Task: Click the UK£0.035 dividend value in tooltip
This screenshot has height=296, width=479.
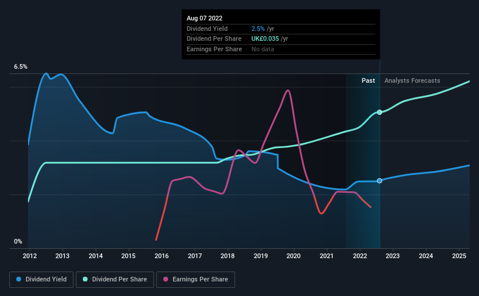Action: 265,39
